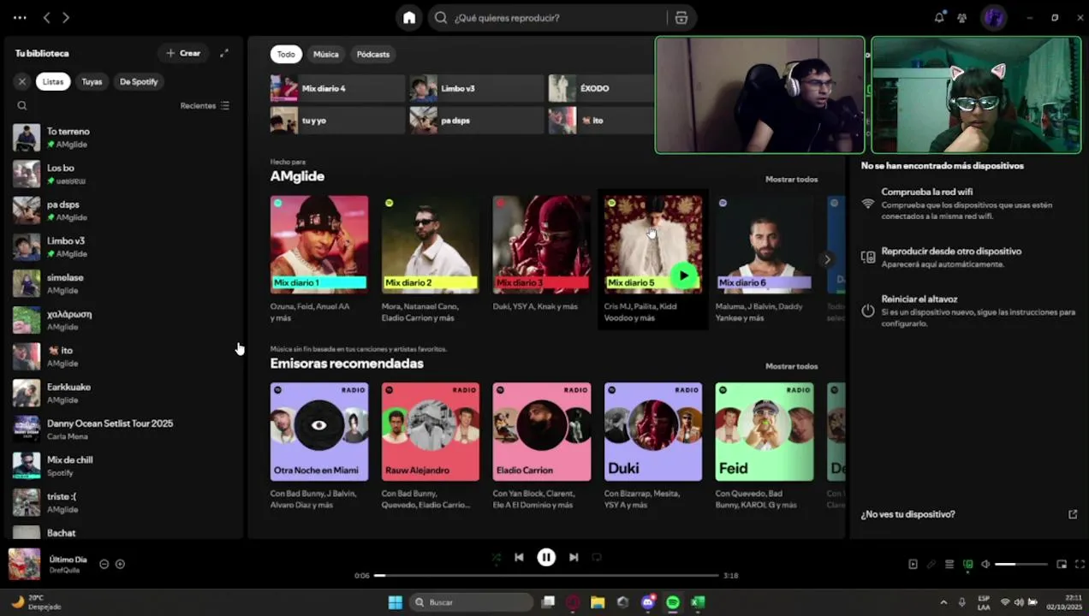The image size is (1089, 616).
Task: Open the miniplayer icon
Action: [1062, 564]
